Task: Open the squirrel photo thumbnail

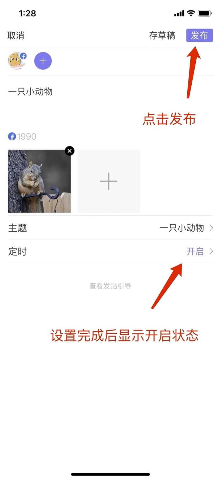Action: (39, 181)
